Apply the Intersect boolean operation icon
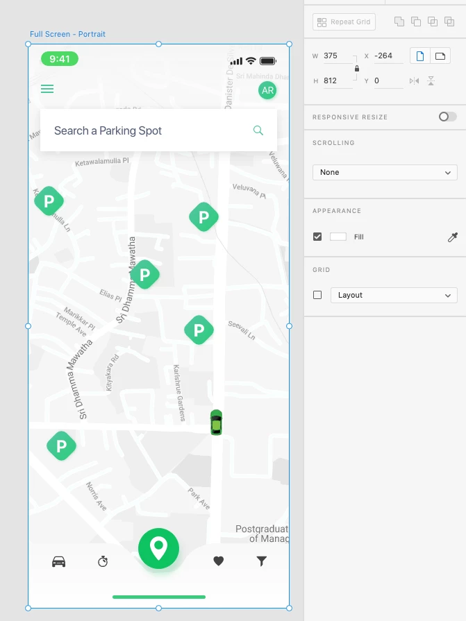 tap(433, 22)
